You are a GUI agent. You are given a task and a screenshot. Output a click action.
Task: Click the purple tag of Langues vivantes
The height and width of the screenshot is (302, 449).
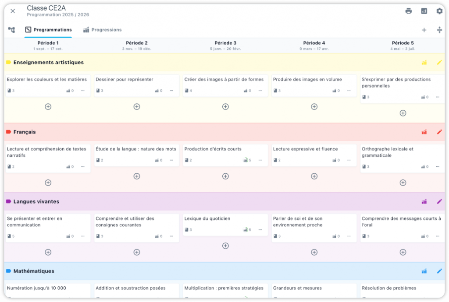click(x=9, y=201)
